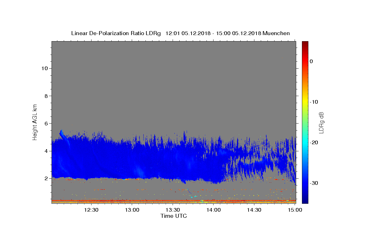The height and width of the screenshot is (244, 366).
Task: Click the station name "Muenchen" in the title
Action: [x=276, y=33]
